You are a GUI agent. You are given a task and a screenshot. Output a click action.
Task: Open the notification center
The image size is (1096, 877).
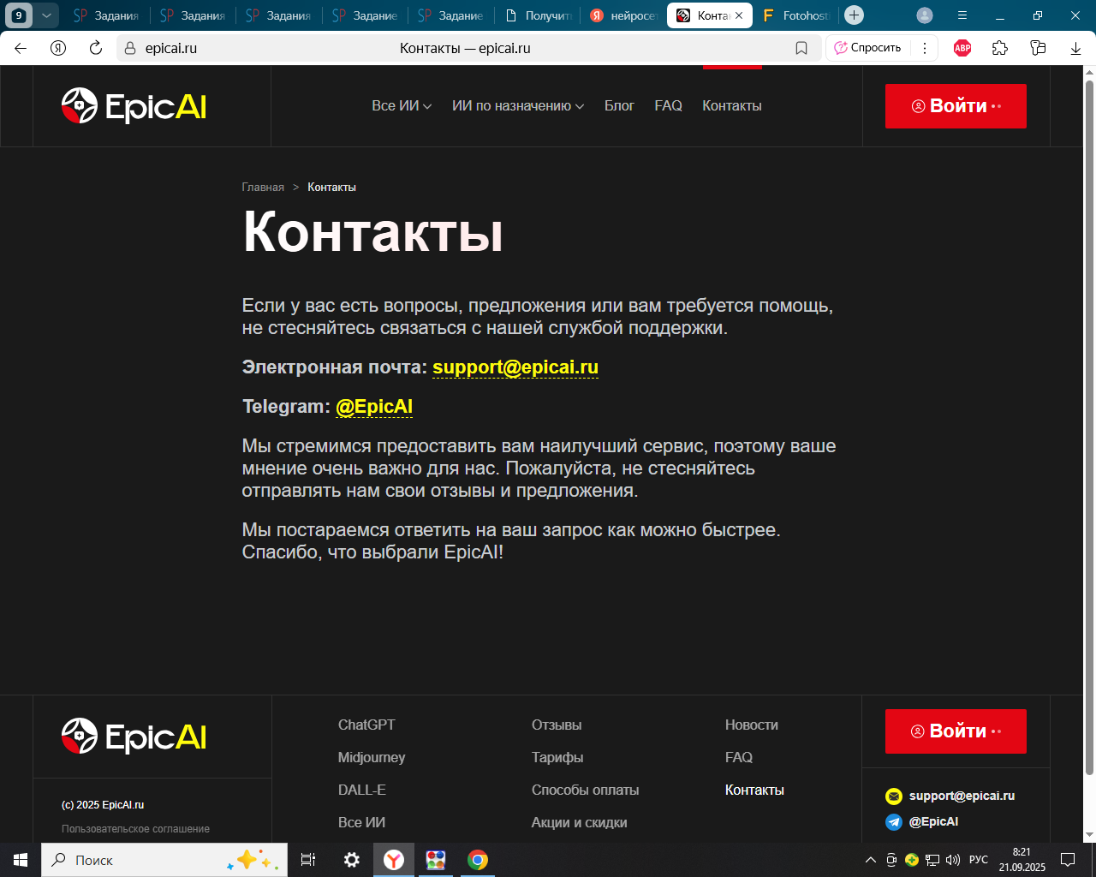click(x=1068, y=860)
